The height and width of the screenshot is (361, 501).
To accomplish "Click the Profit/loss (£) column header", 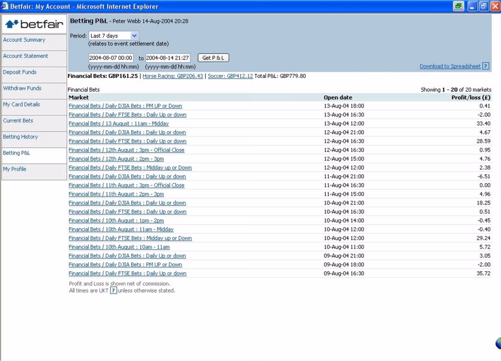I will point(471,97).
